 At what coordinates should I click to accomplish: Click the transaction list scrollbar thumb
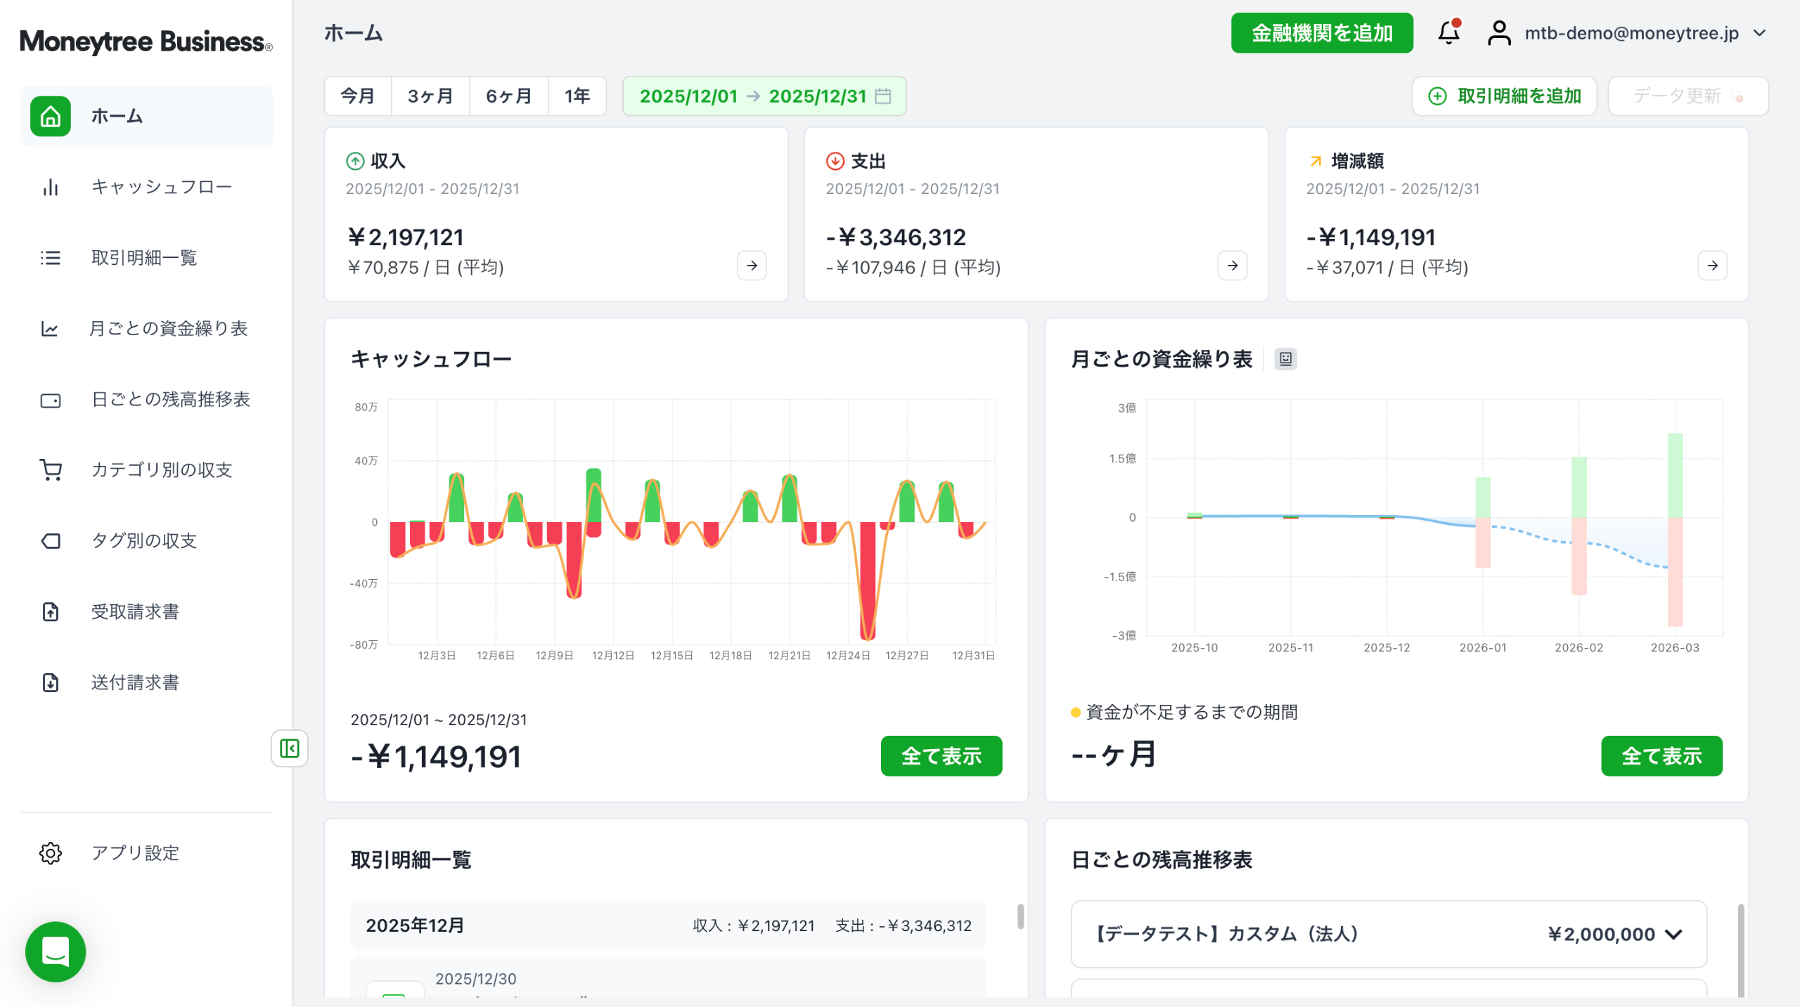(1020, 917)
